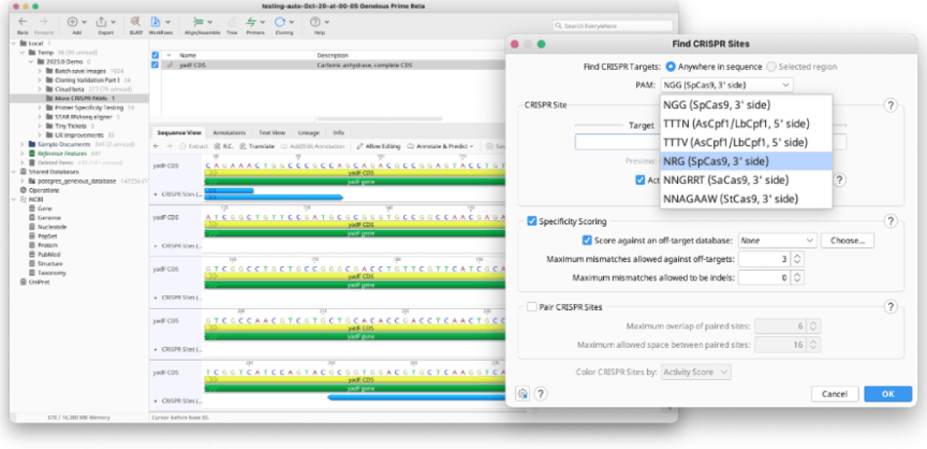Select the PubMed NCBI database
The image size is (927, 449).
coord(49,254)
